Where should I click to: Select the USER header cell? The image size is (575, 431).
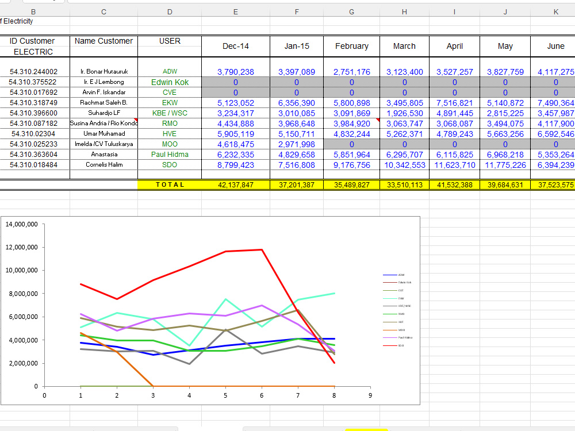click(x=170, y=41)
